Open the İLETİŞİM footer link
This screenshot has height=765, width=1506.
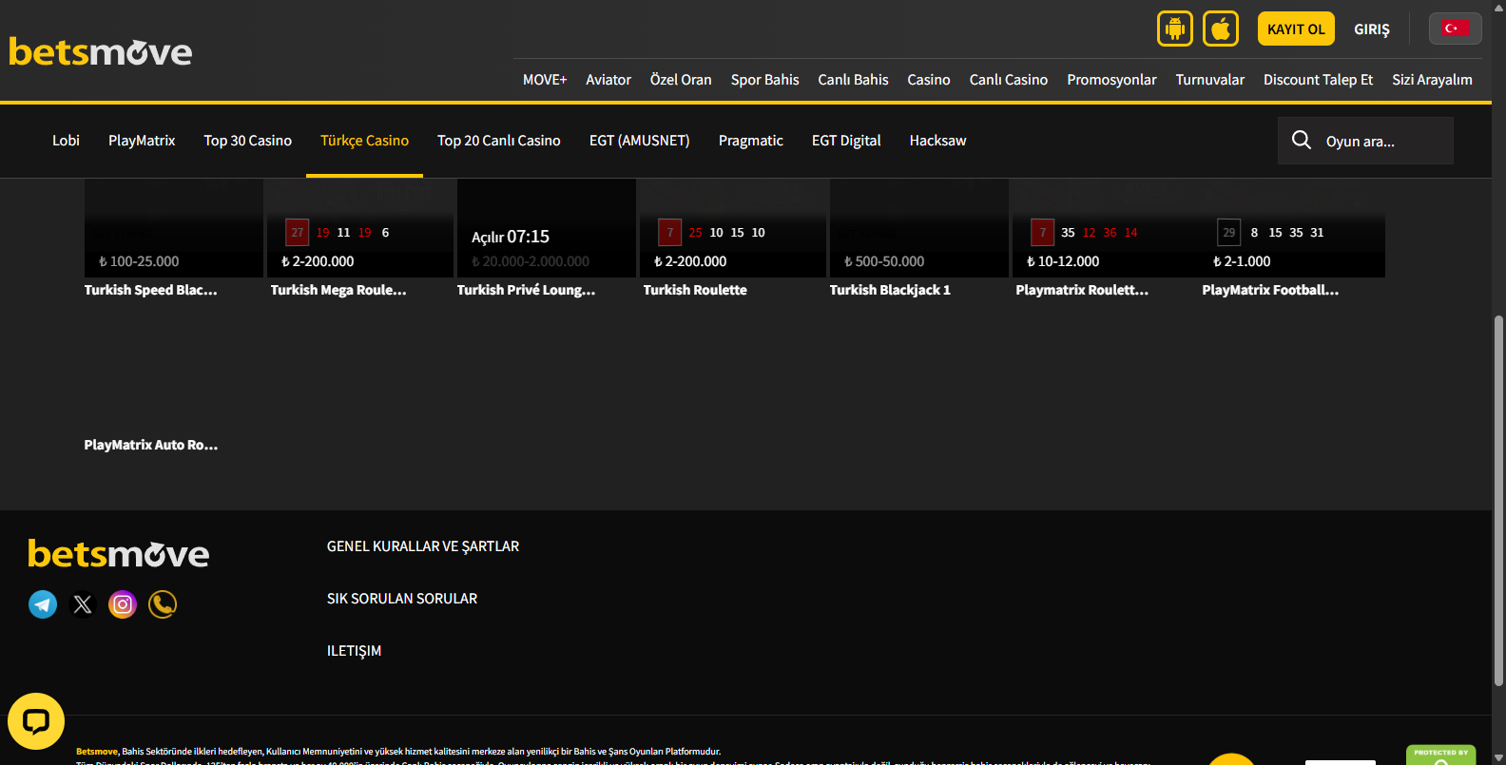coord(354,651)
